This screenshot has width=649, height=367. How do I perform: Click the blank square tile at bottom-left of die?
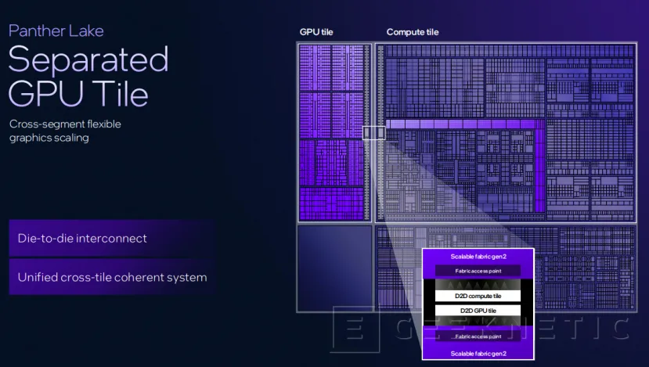pyautogui.click(x=334, y=268)
